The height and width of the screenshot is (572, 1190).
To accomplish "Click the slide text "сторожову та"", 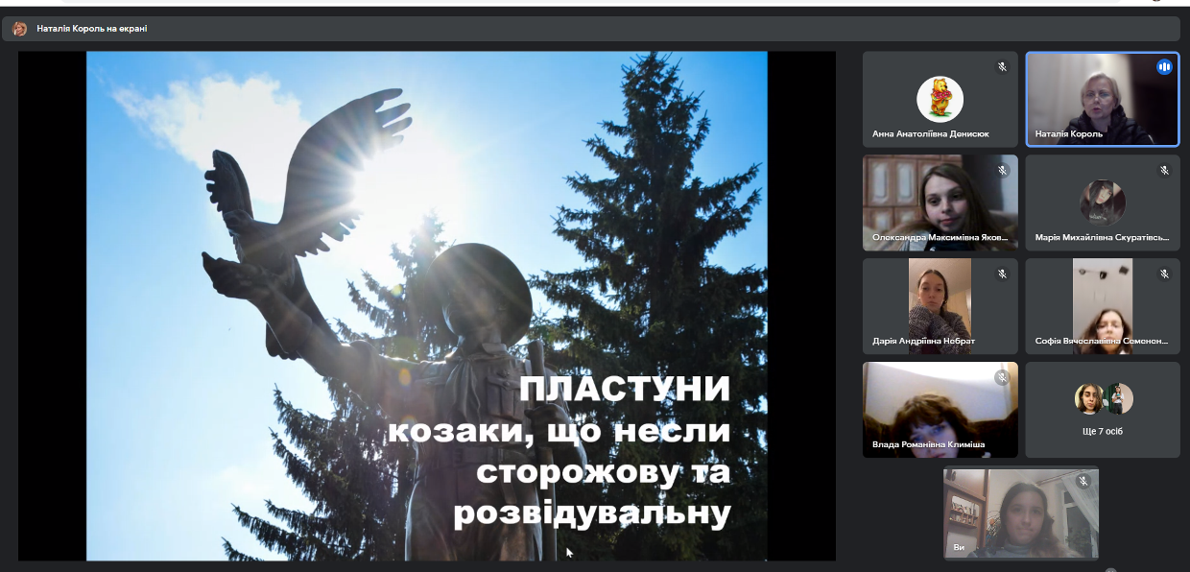I will (604, 472).
